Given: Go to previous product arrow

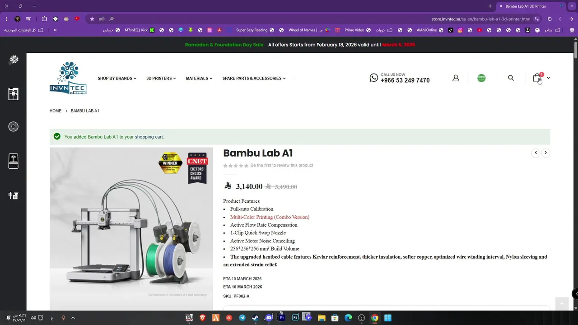Looking at the screenshot, I should (536, 153).
